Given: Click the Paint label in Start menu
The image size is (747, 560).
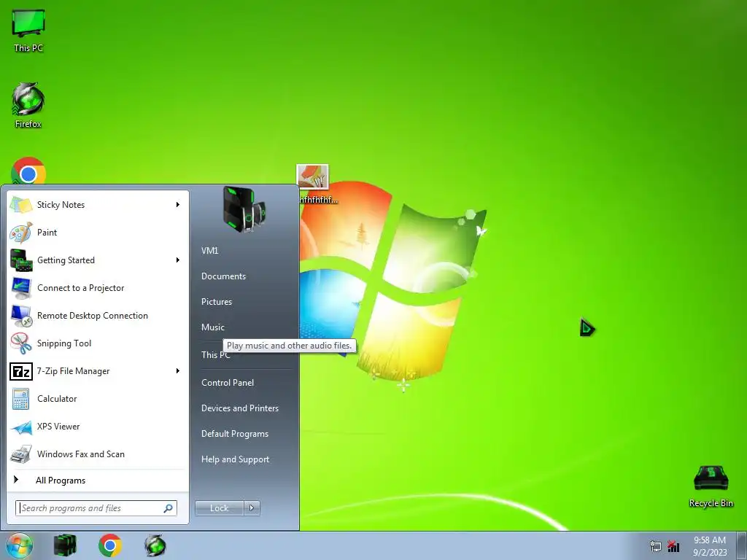Looking at the screenshot, I should (47, 233).
